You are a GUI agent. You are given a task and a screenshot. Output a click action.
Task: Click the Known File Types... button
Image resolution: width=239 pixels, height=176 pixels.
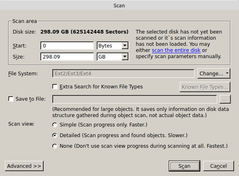205,87
